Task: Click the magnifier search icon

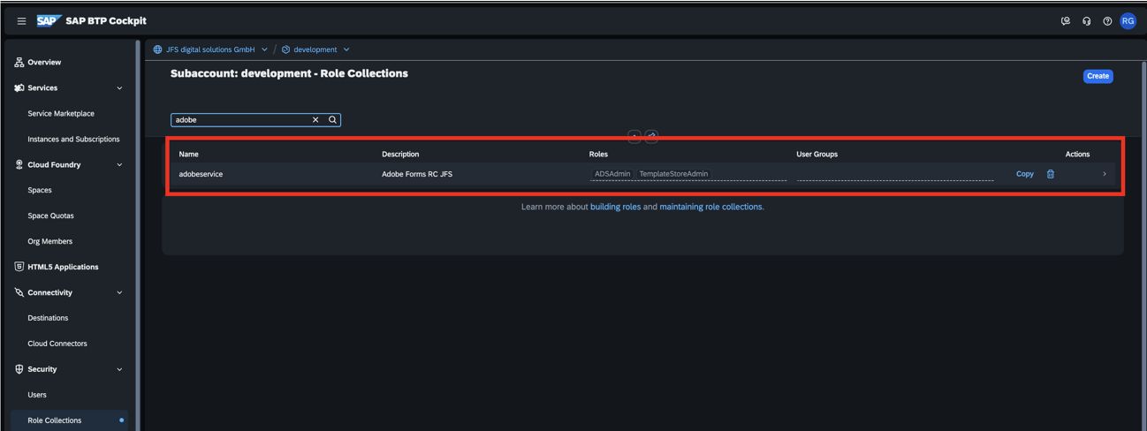Action: tap(333, 120)
